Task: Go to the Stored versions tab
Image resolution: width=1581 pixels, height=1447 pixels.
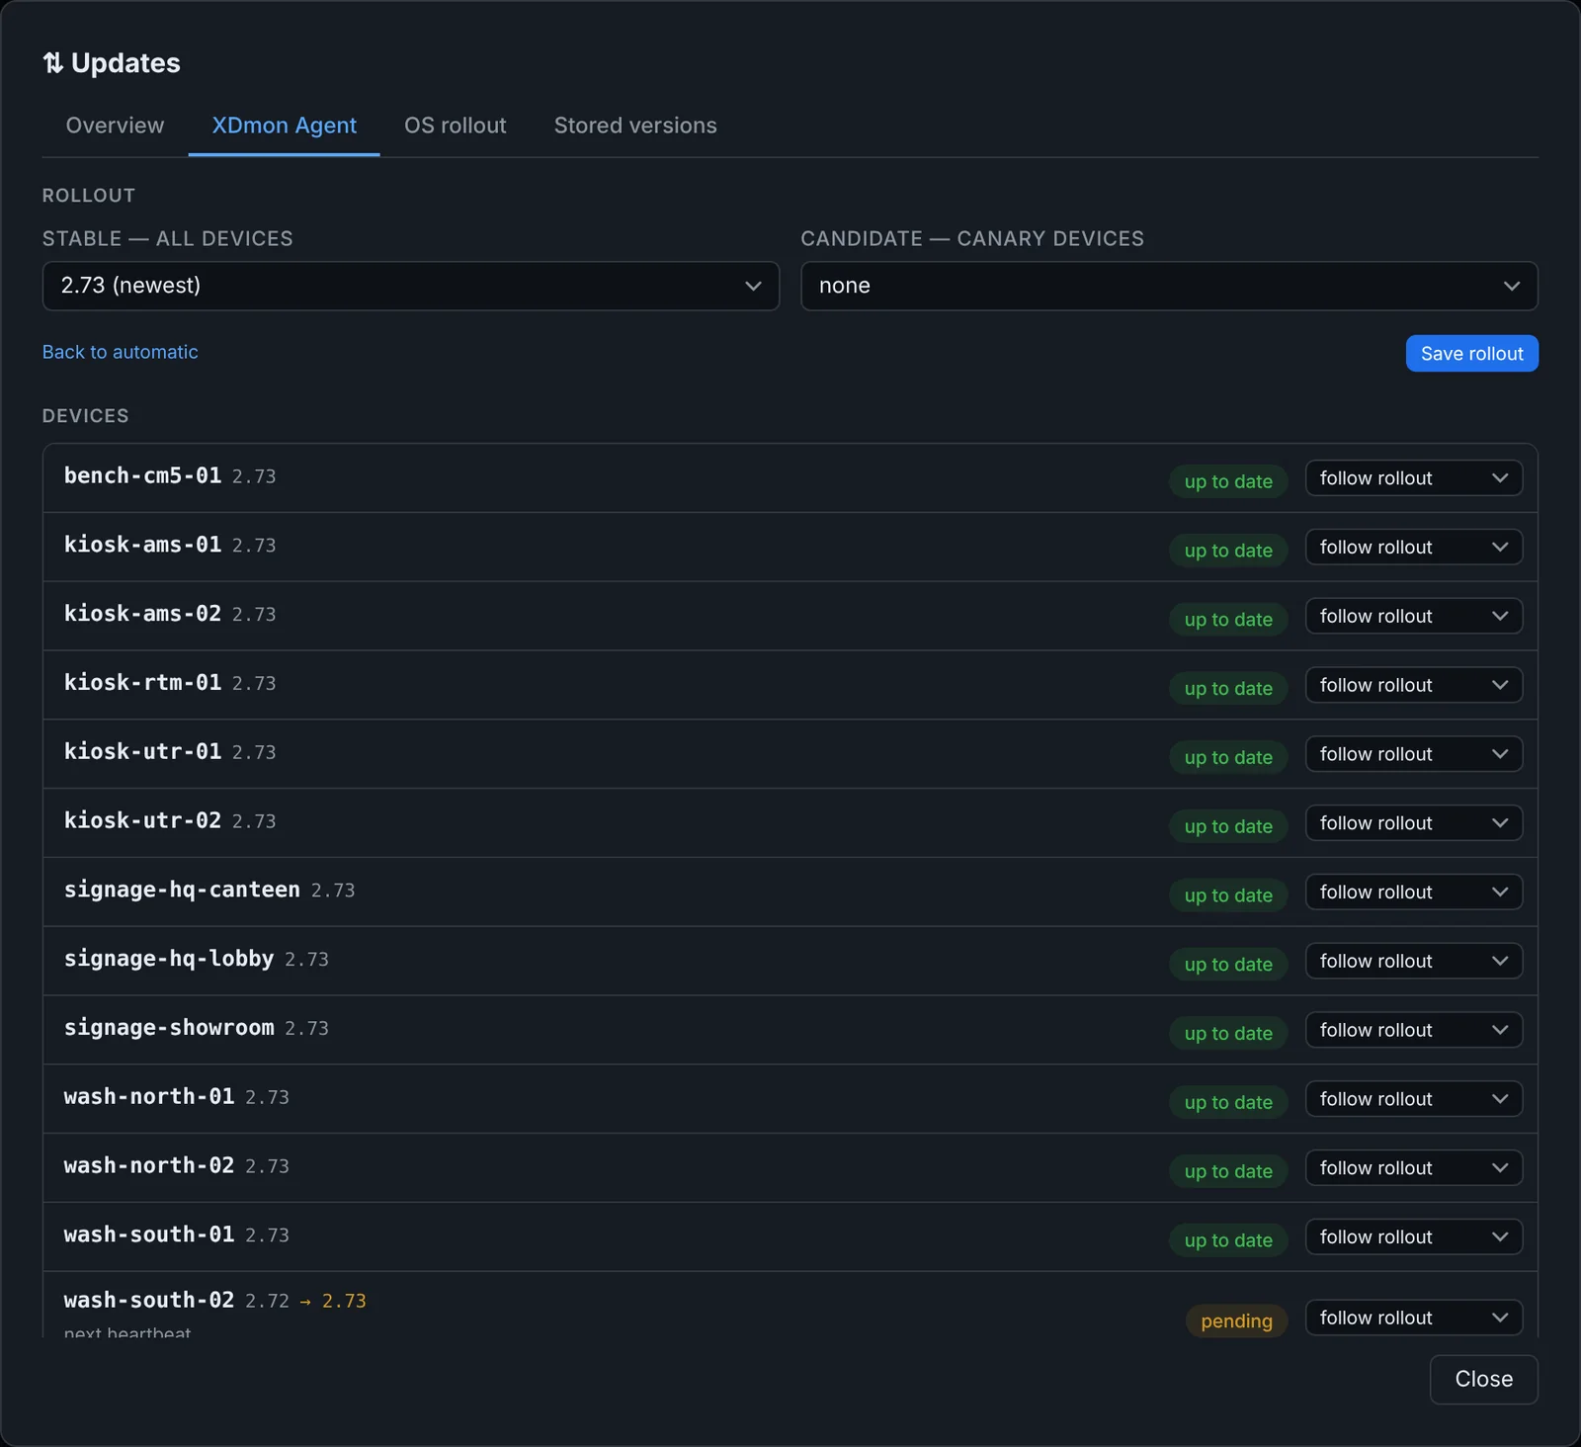Action: click(x=635, y=126)
